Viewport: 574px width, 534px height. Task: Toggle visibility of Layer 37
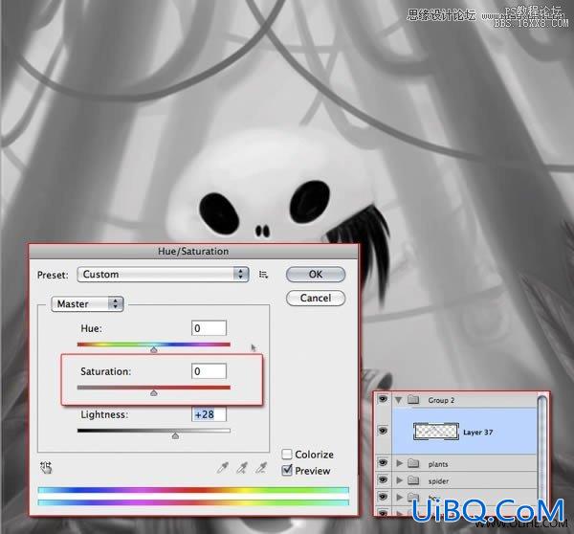383,431
